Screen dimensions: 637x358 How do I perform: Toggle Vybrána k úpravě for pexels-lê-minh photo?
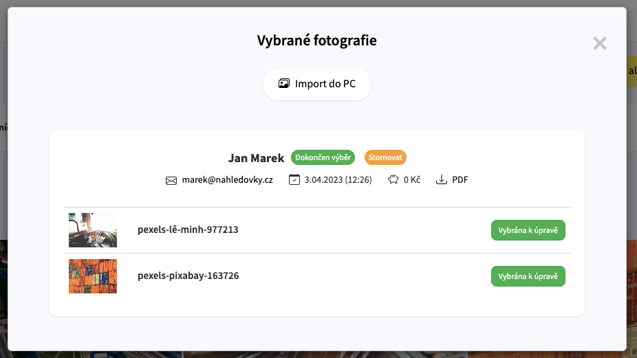(528, 230)
